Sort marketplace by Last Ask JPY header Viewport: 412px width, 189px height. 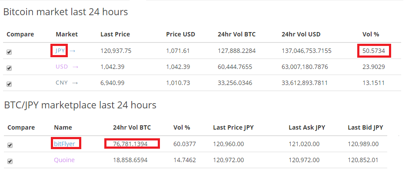307,127
